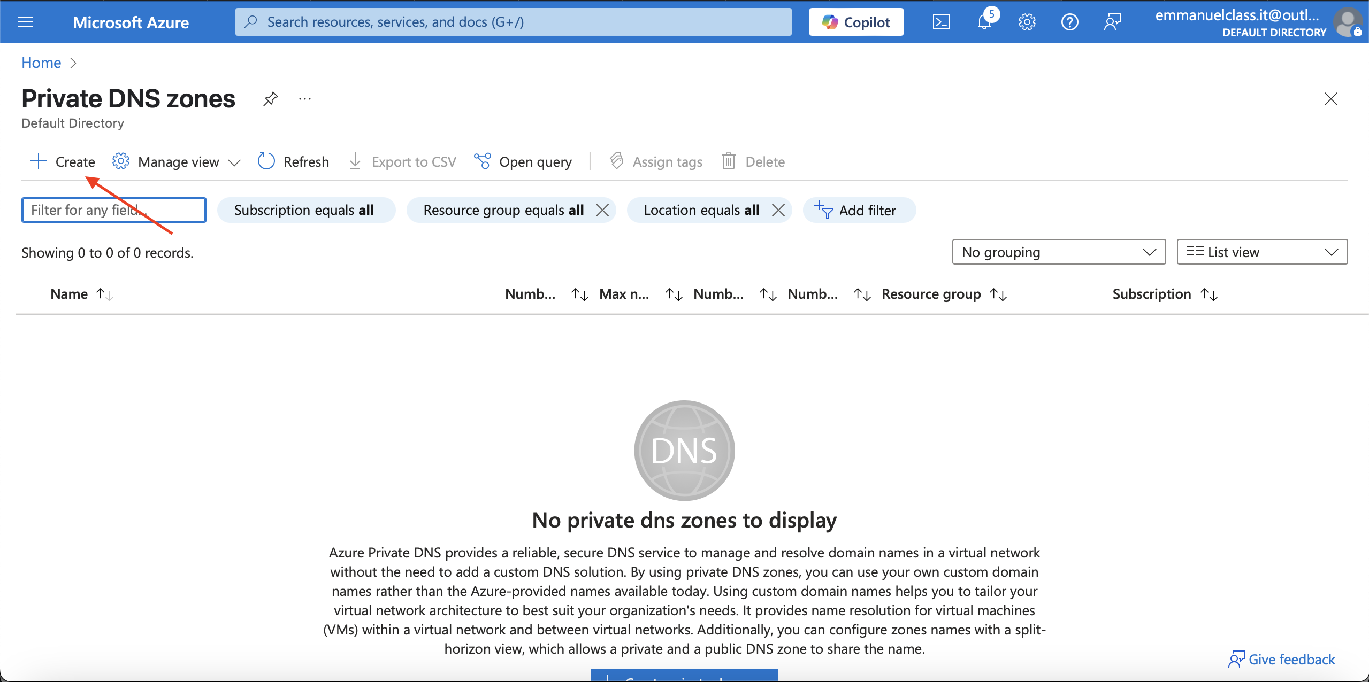This screenshot has height=682, width=1369.
Task: Open Copilot
Action: tap(856, 22)
